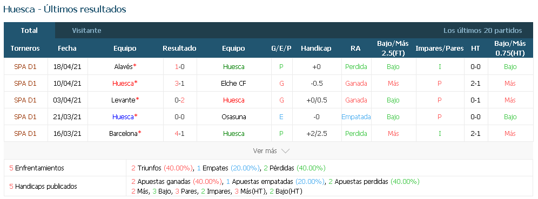
Task: Click the 0-0 result versus Osasuna
Action: pyautogui.click(x=179, y=117)
